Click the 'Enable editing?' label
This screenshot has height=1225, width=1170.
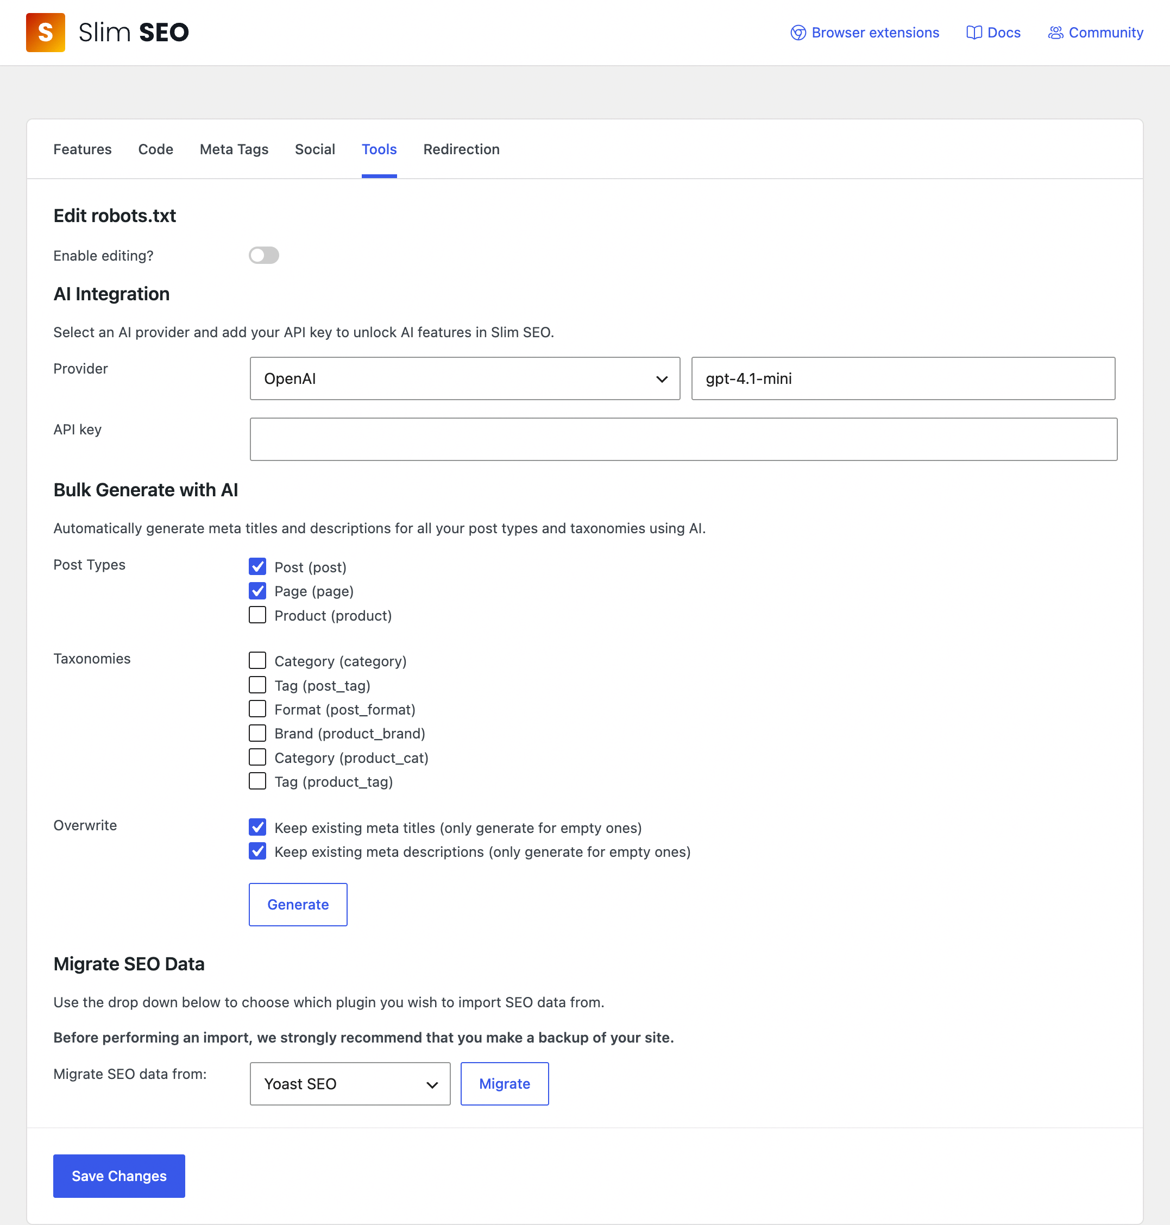(x=104, y=256)
